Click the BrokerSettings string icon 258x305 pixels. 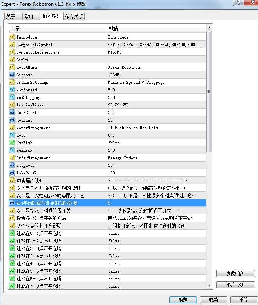pyautogui.click(x=12, y=82)
